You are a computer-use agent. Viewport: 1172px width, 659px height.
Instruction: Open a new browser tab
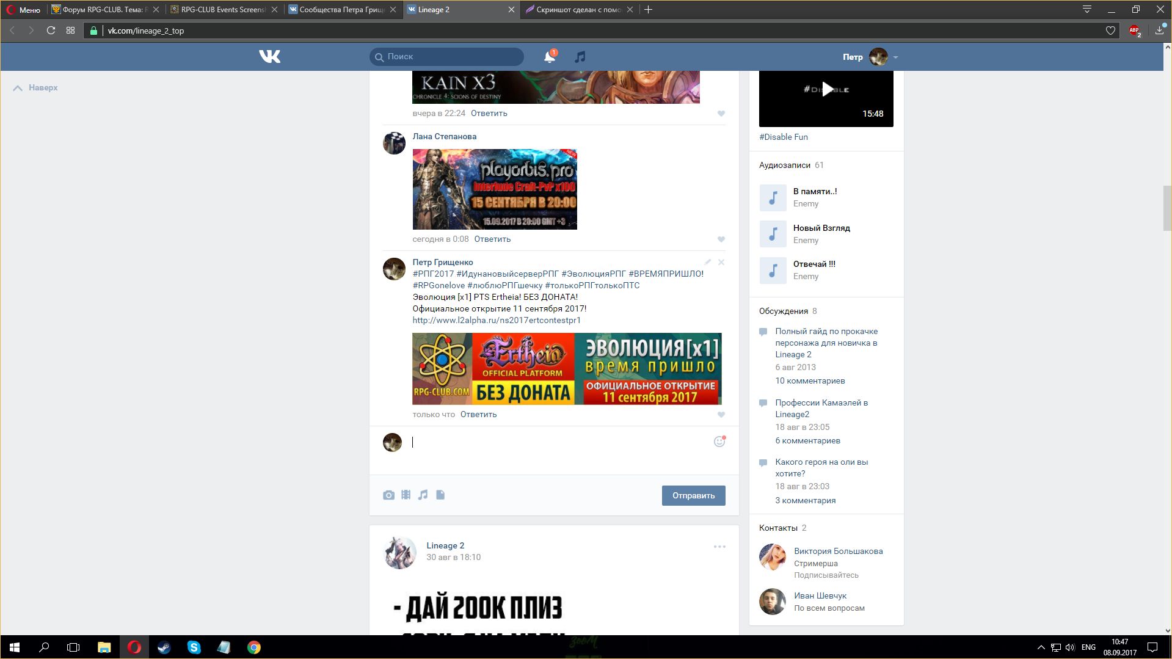click(x=649, y=10)
